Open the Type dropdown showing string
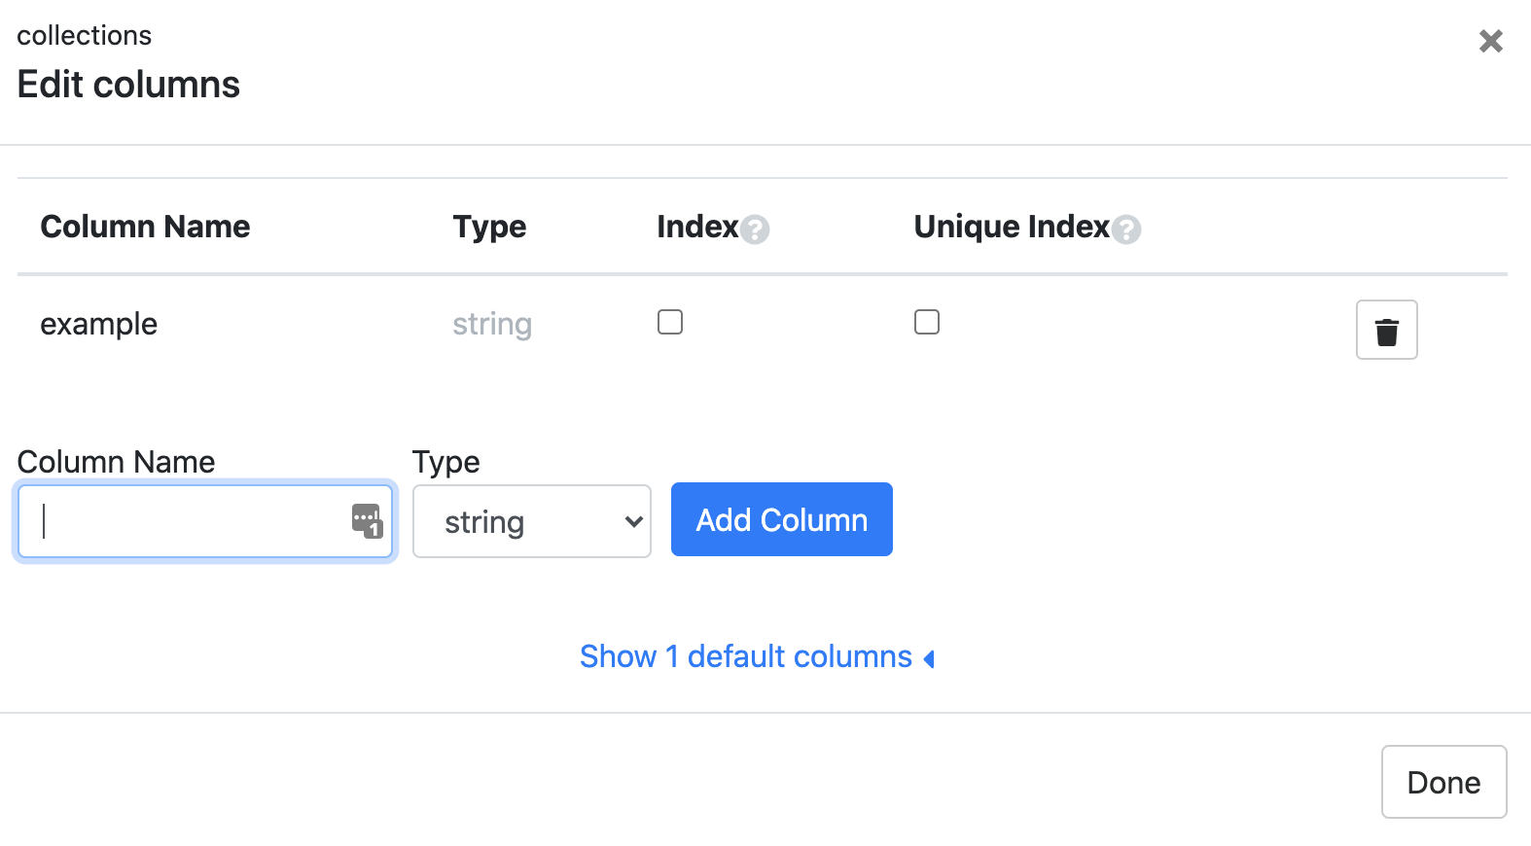This screenshot has height=846, width=1531. [x=531, y=522]
